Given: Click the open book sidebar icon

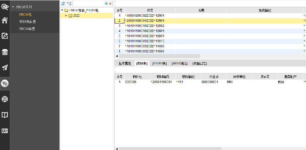Looking at the screenshot, I should click(5, 115).
